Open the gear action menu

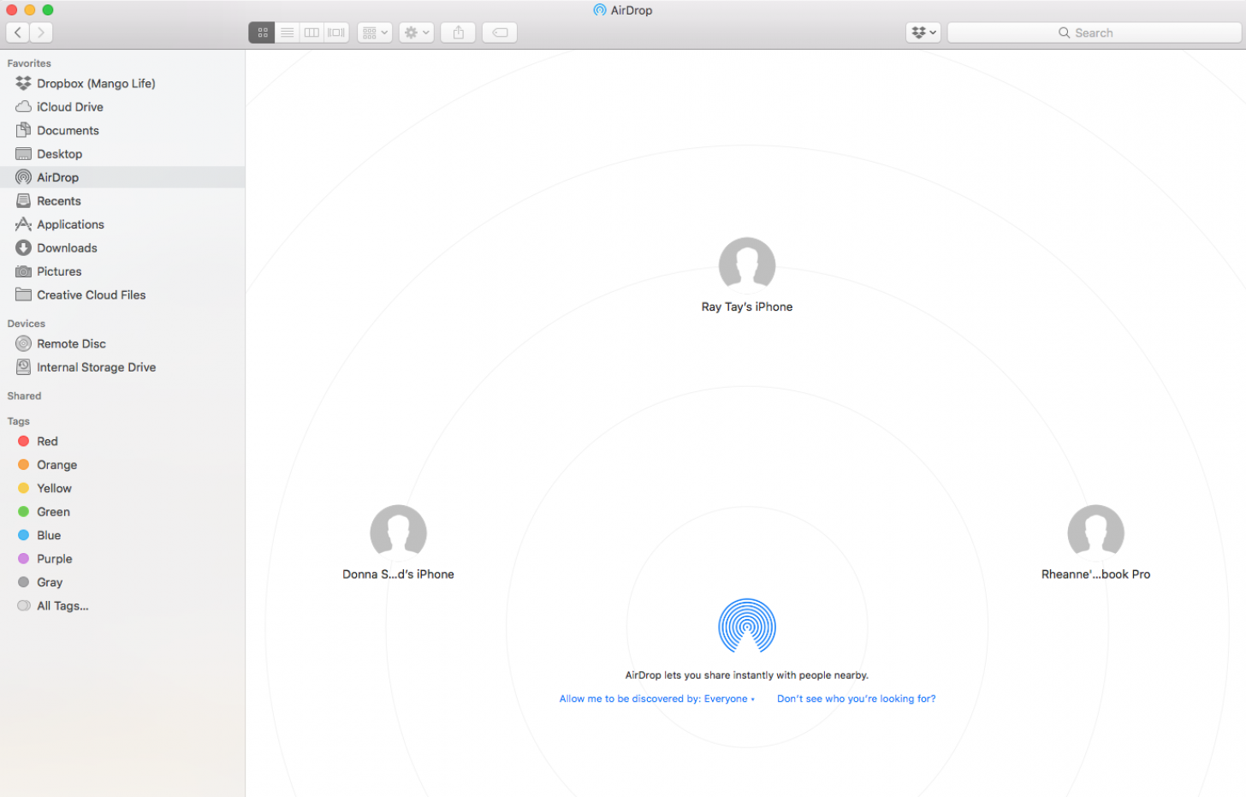416,33
